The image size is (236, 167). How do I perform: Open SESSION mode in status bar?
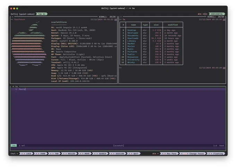coord(117,153)
